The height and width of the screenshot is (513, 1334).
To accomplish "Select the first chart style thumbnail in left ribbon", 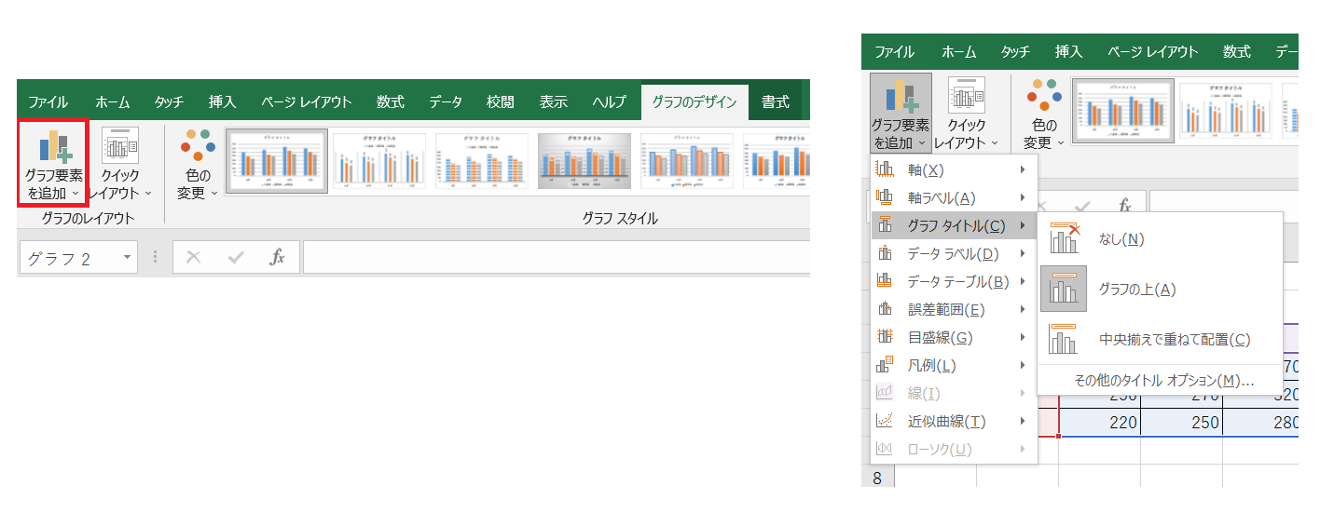I will (277, 161).
